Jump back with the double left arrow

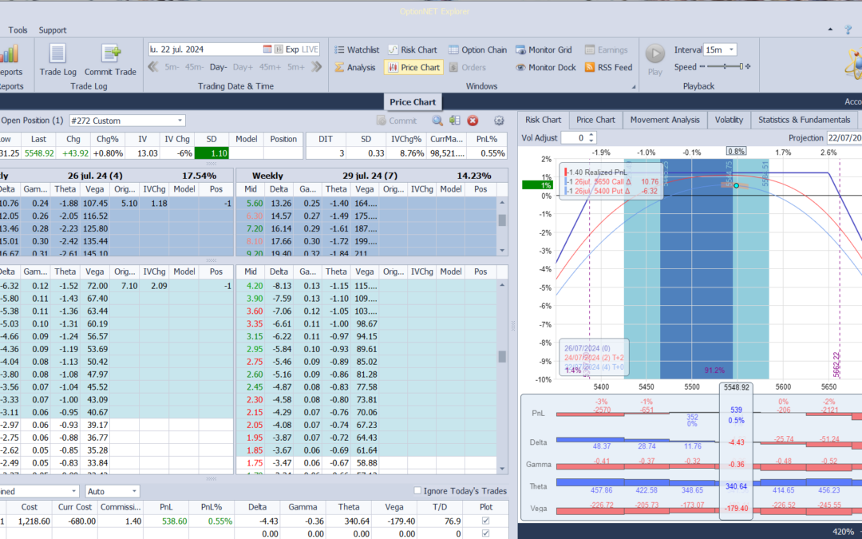pos(153,67)
